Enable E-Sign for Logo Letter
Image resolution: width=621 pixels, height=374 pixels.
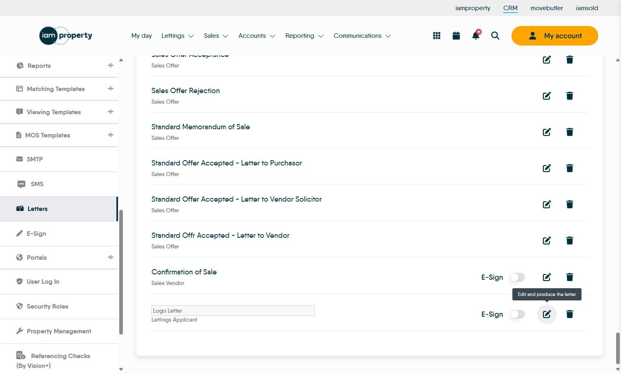(517, 314)
